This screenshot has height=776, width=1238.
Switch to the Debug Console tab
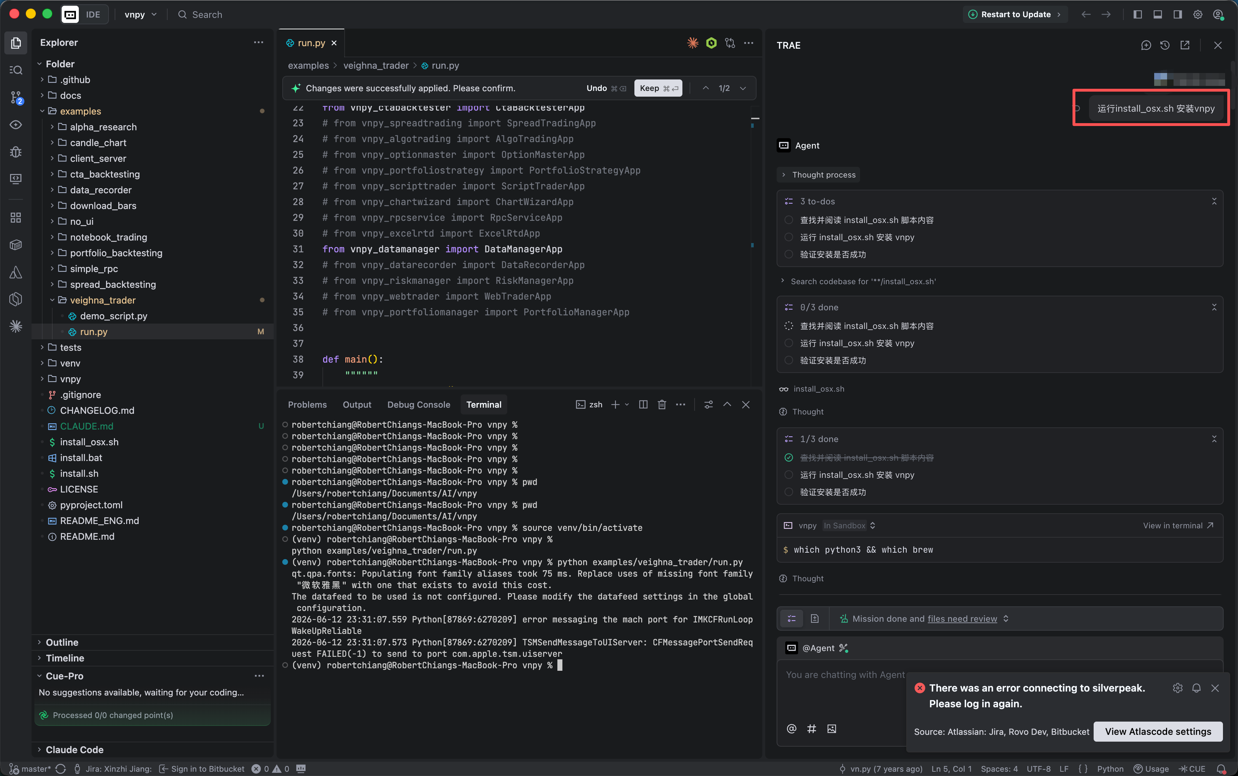point(418,404)
